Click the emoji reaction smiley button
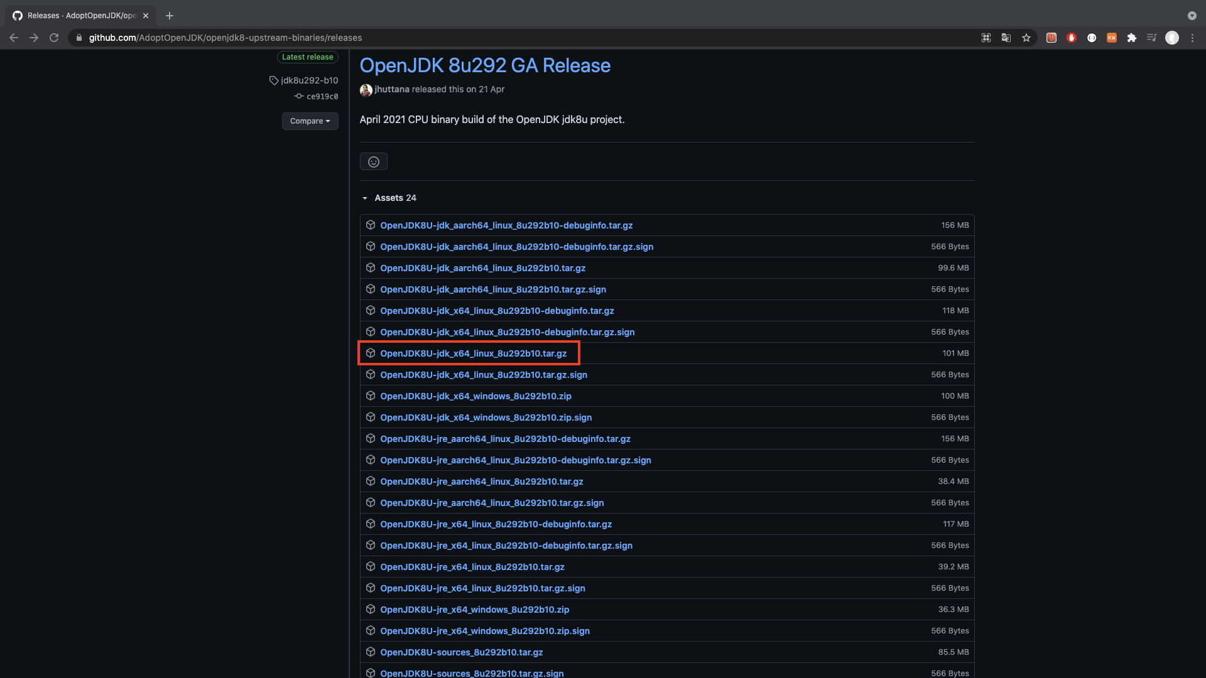 [373, 162]
